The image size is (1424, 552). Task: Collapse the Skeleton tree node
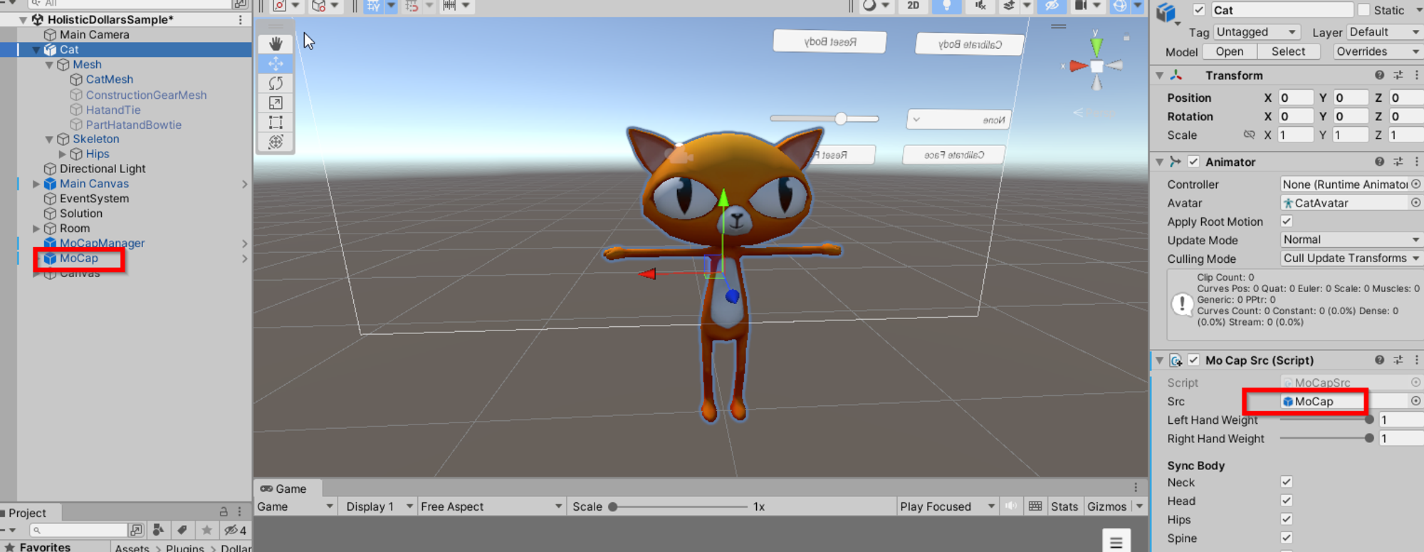(x=49, y=140)
